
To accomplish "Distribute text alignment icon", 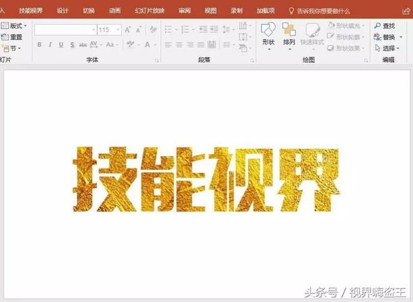I will tap(212, 45).
